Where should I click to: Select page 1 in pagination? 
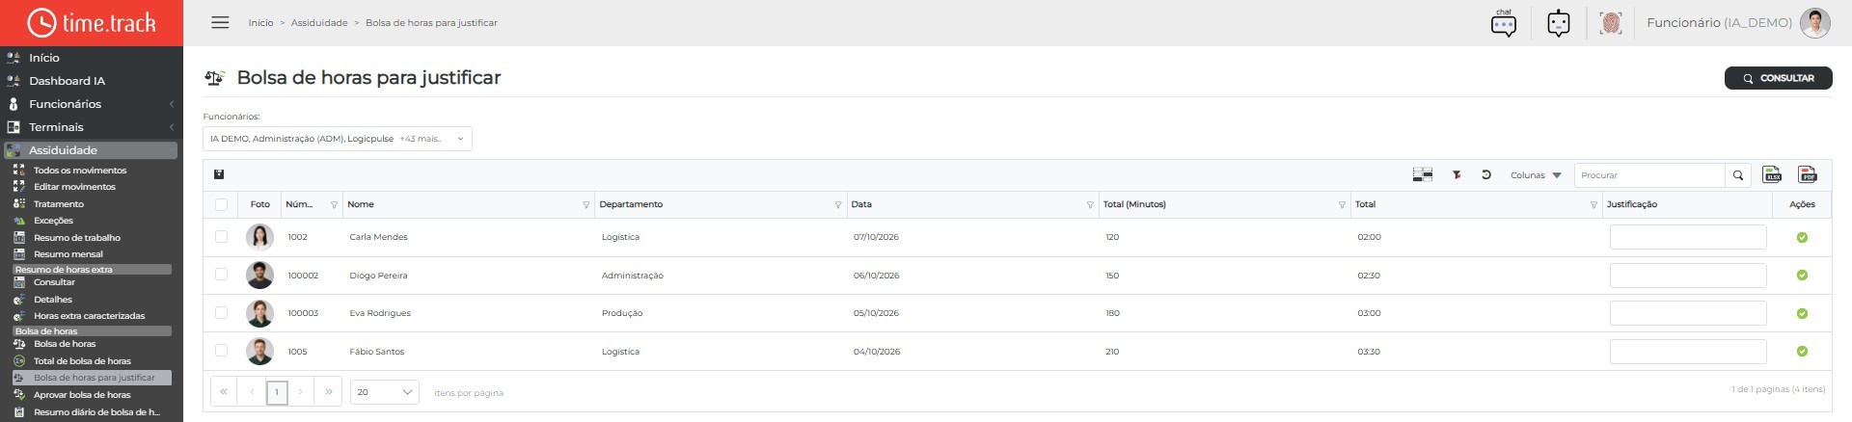tap(277, 392)
